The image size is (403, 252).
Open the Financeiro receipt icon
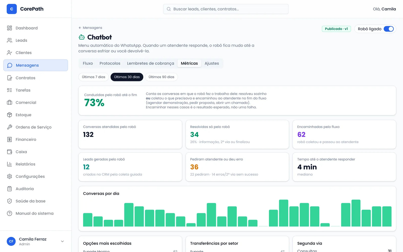point(10,140)
